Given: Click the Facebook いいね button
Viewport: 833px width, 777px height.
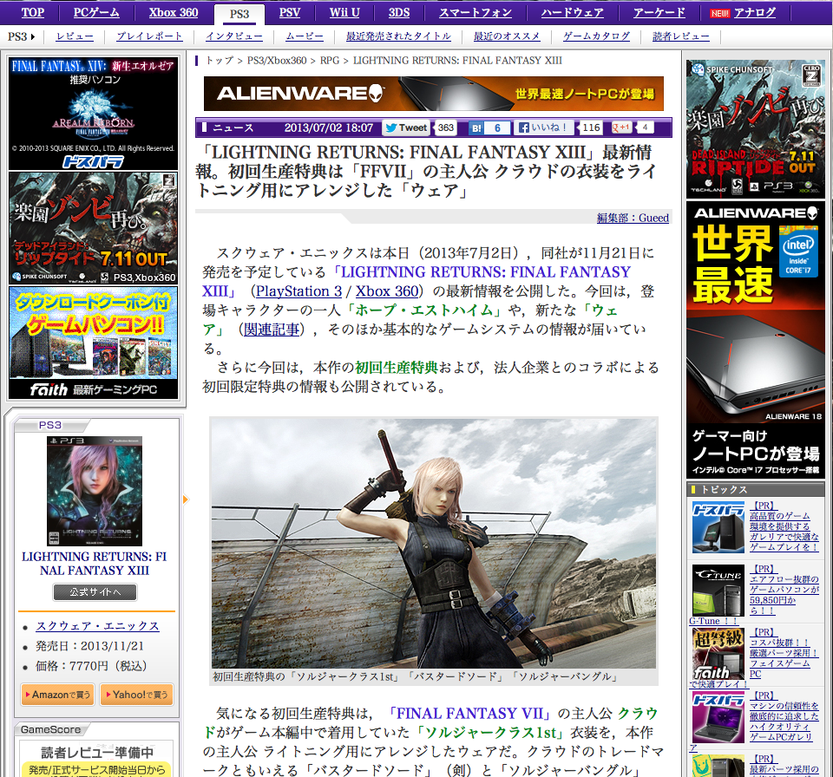Looking at the screenshot, I should click(x=545, y=127).
